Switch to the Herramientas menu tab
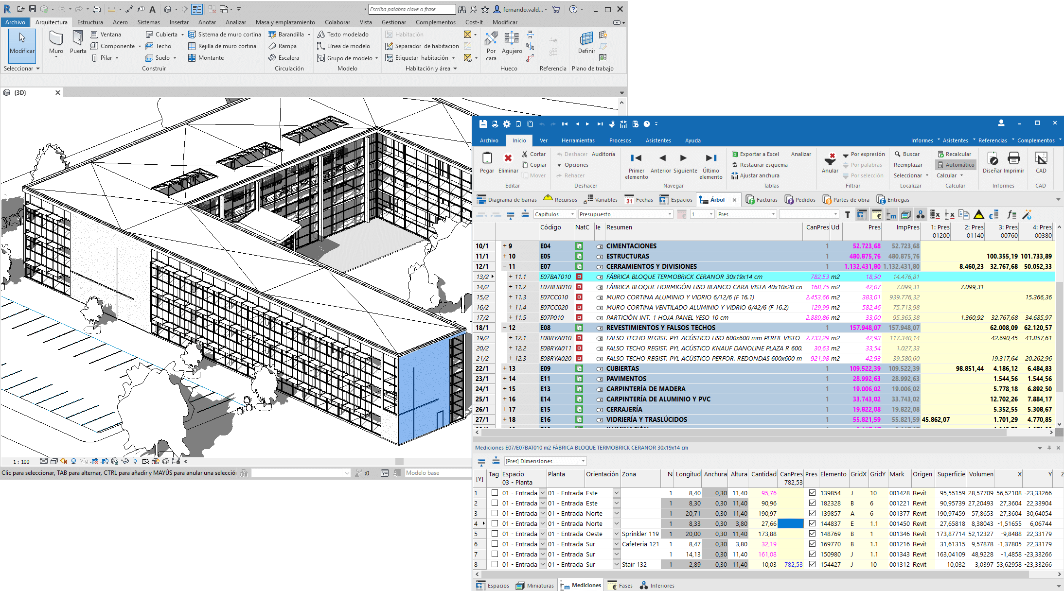Image resolution: width=1064 pixels, height=591 pixels. (578, 140)
